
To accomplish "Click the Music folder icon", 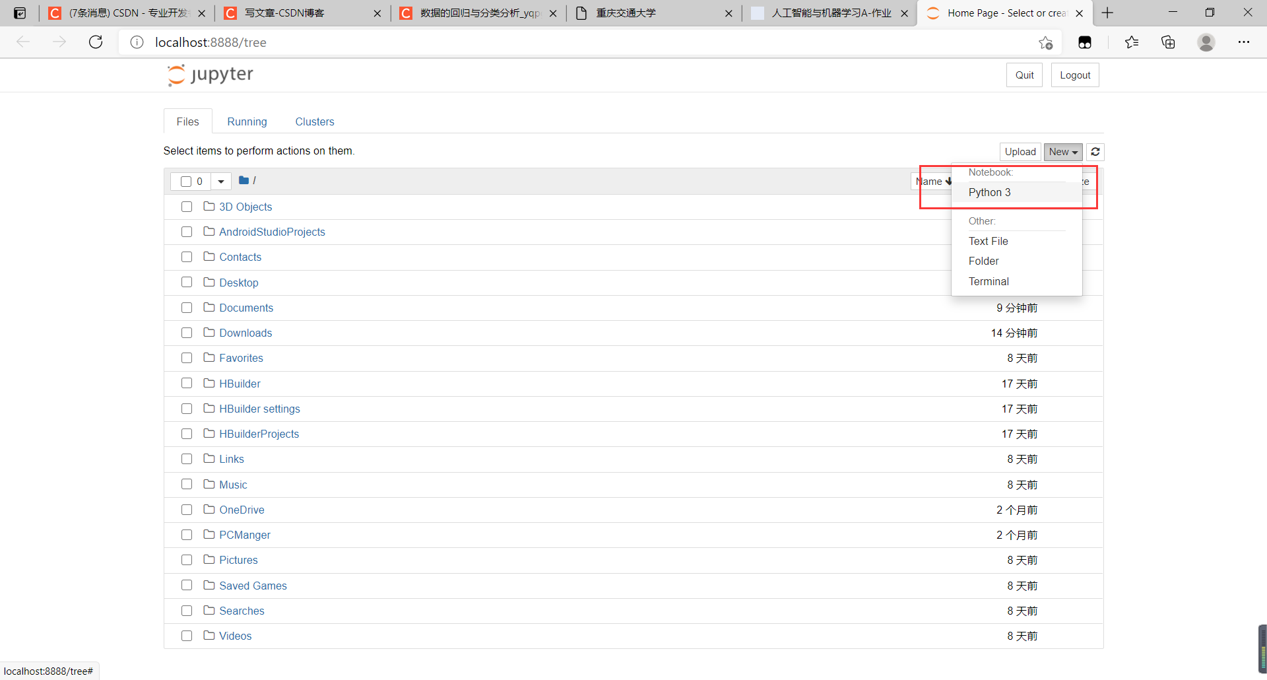I will pyautogui.click(x=209, y=484).
